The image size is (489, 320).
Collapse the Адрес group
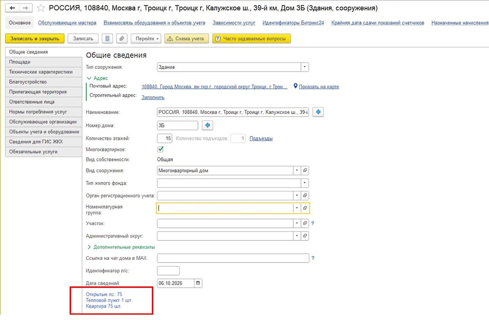point(97,78)
